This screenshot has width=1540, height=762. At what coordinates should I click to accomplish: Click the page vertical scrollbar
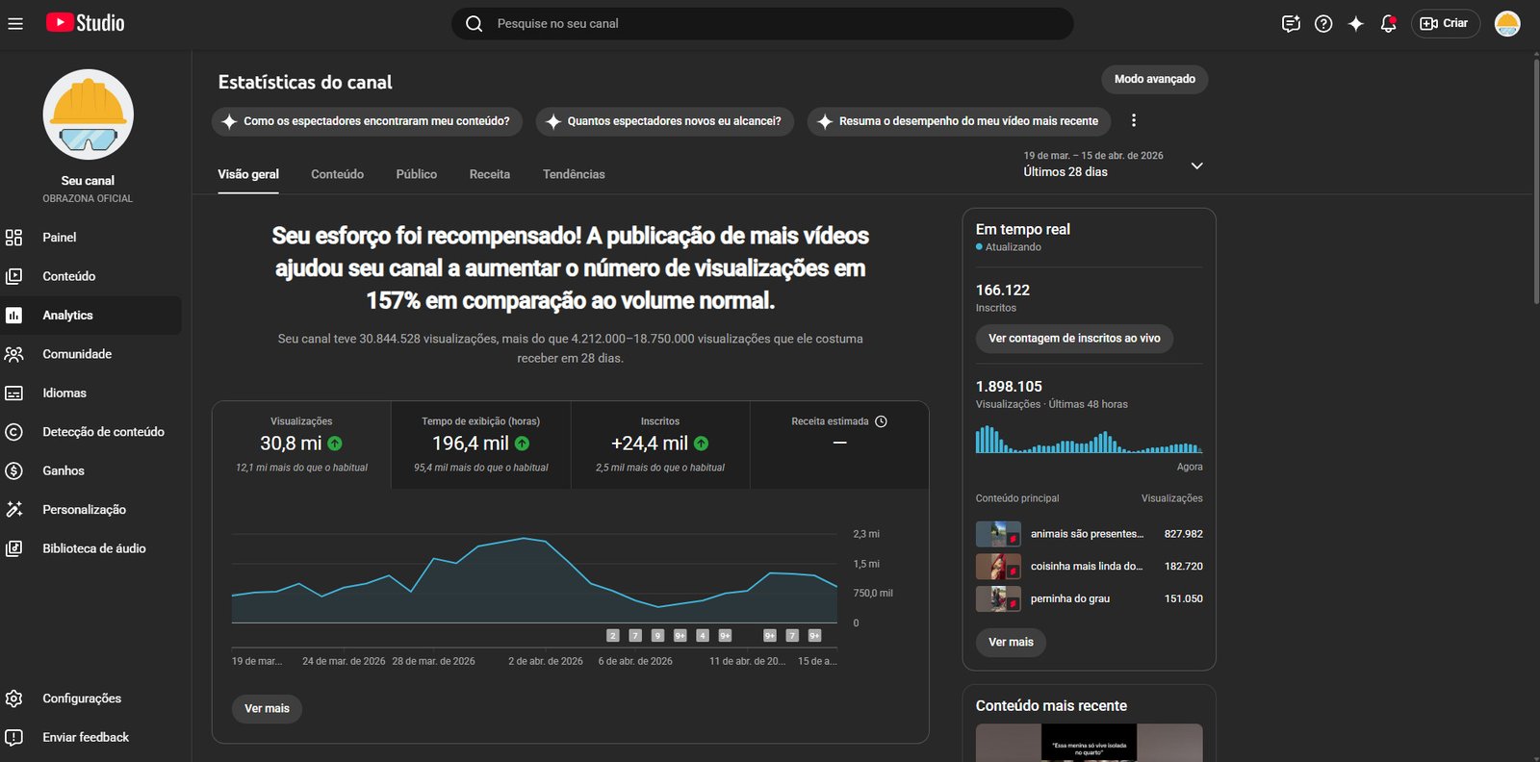tap(1535, 183)
